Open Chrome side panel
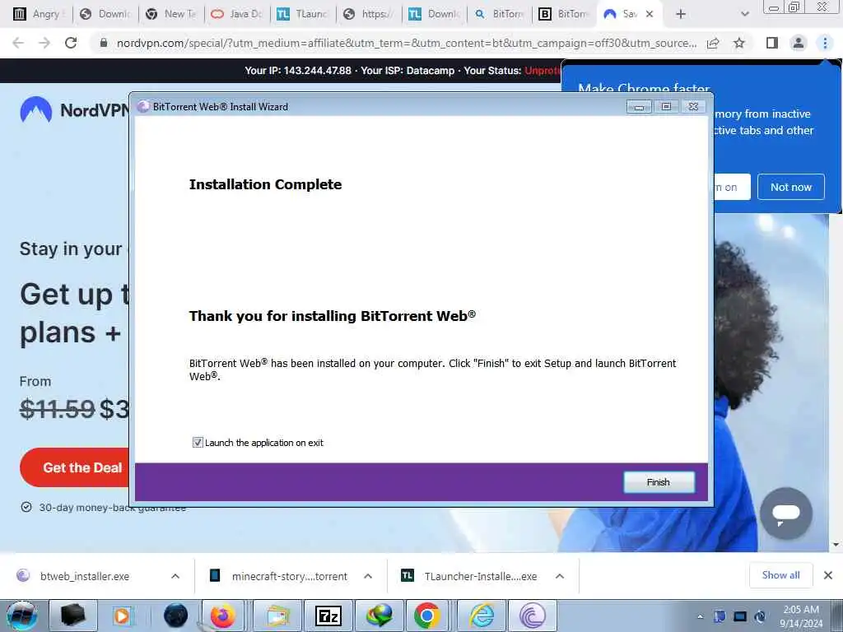 pyautogui.click(x=772, y=43)
